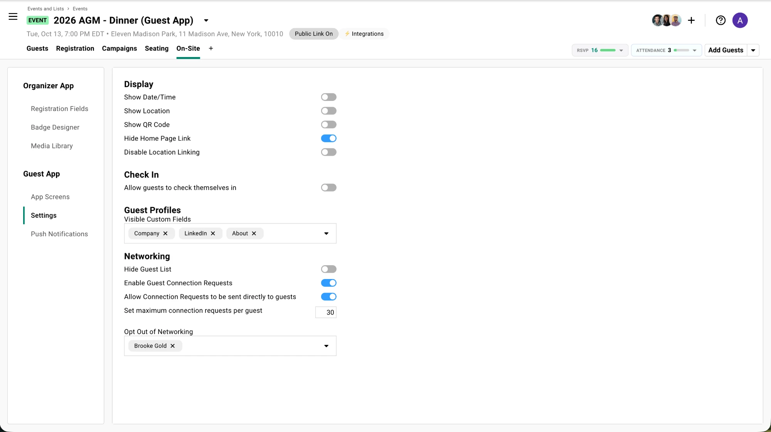Open the RSVP 16 dropdown

[600, 50]
